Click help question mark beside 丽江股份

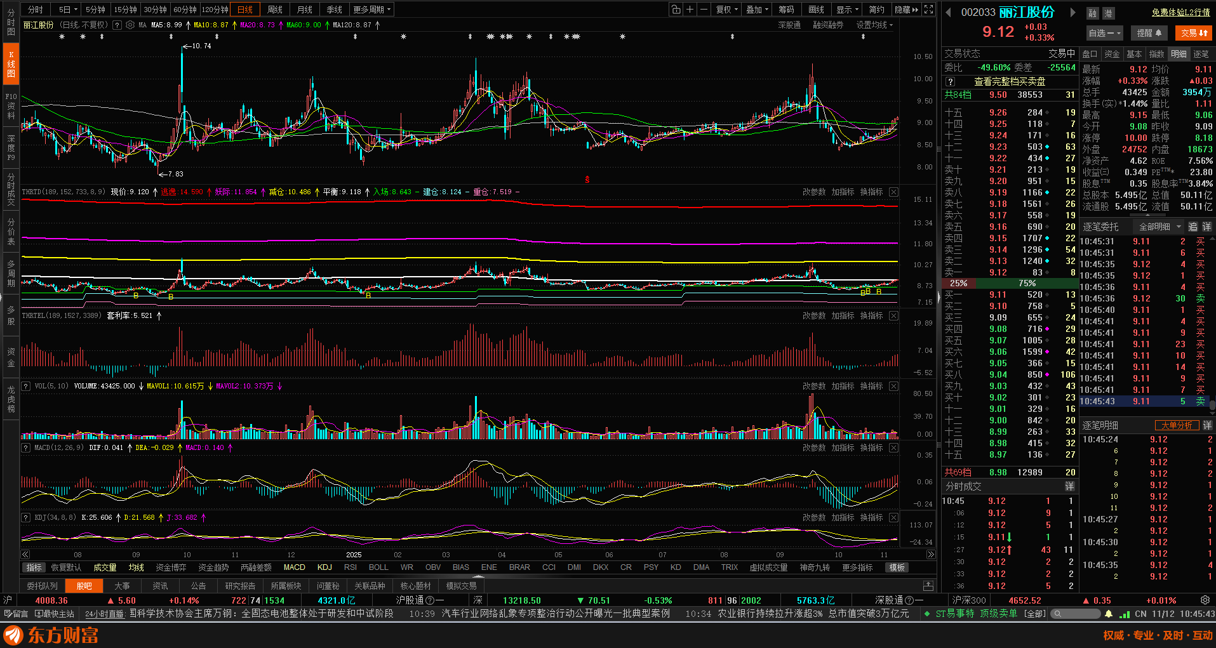click(117, 25)
